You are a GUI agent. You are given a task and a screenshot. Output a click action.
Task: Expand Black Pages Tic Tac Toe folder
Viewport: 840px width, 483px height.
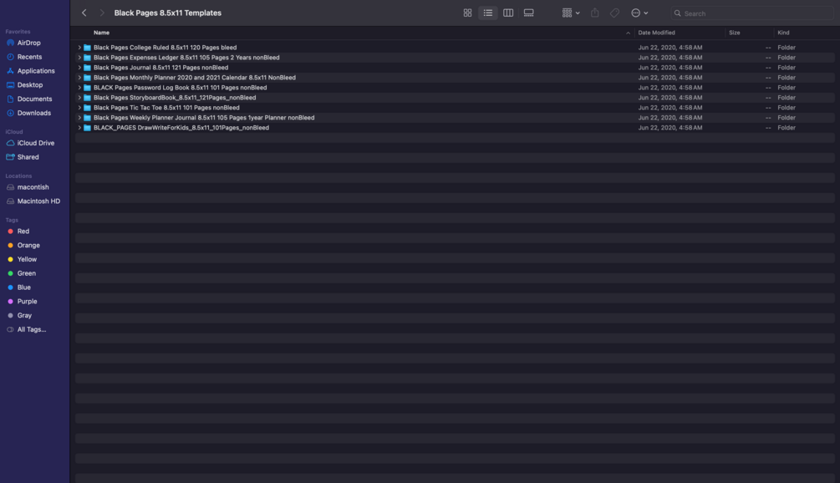point(79,108)
